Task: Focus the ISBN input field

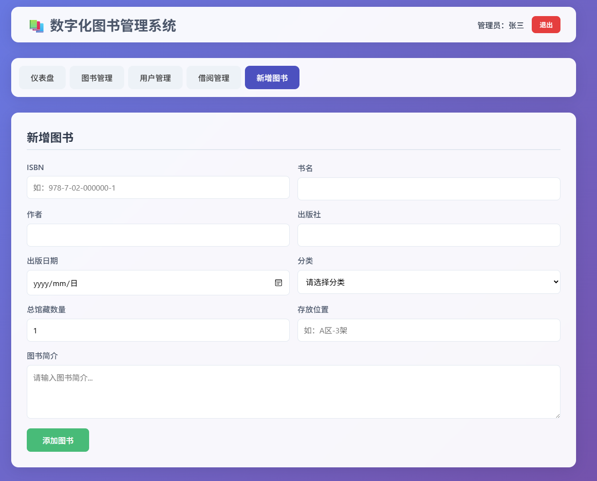Action: click(158, 188)
